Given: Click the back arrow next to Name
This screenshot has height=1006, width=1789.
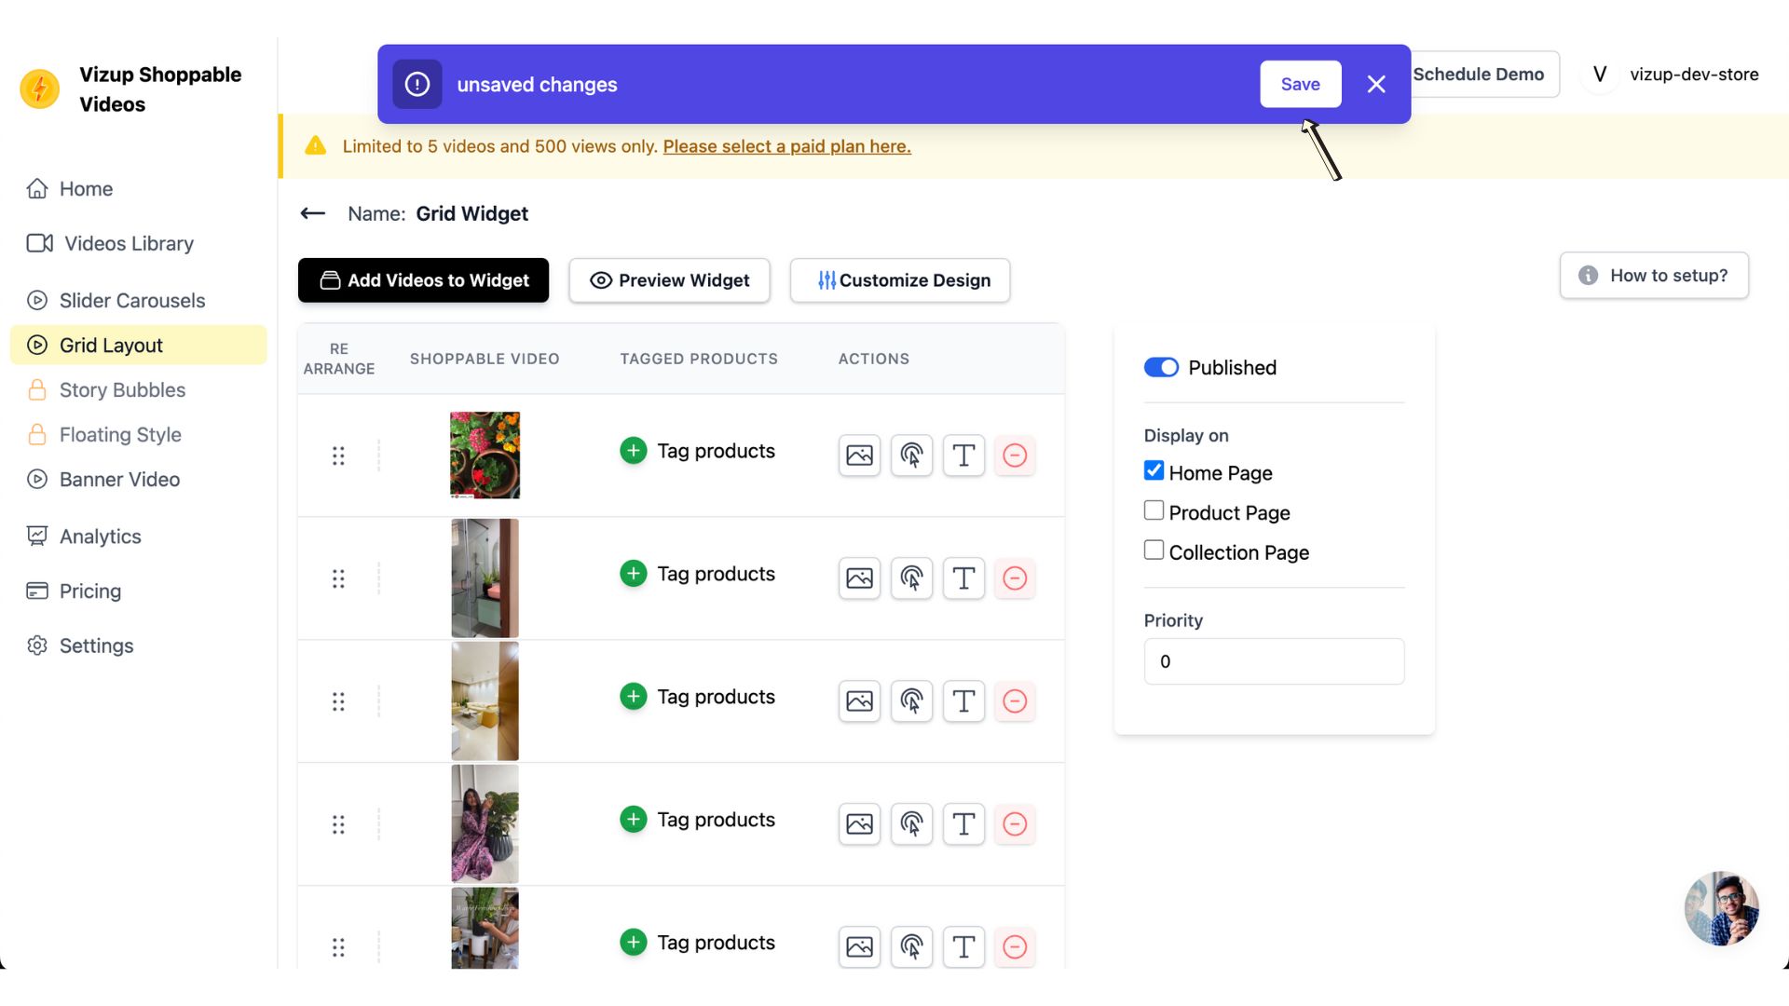Looking at the screenshot, I should point(313,213).
